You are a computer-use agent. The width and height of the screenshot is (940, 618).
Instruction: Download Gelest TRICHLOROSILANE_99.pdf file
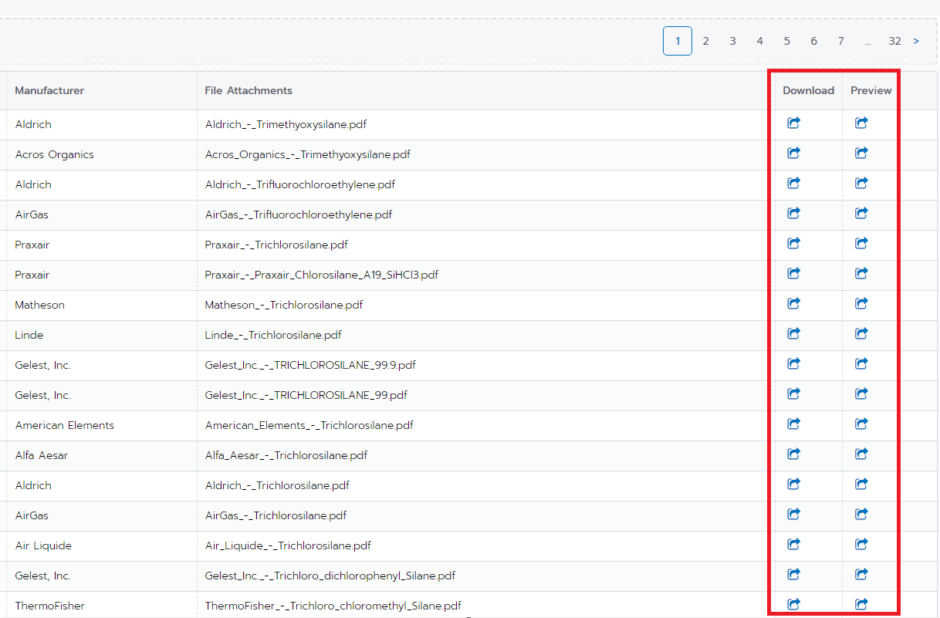click(793, 393)
